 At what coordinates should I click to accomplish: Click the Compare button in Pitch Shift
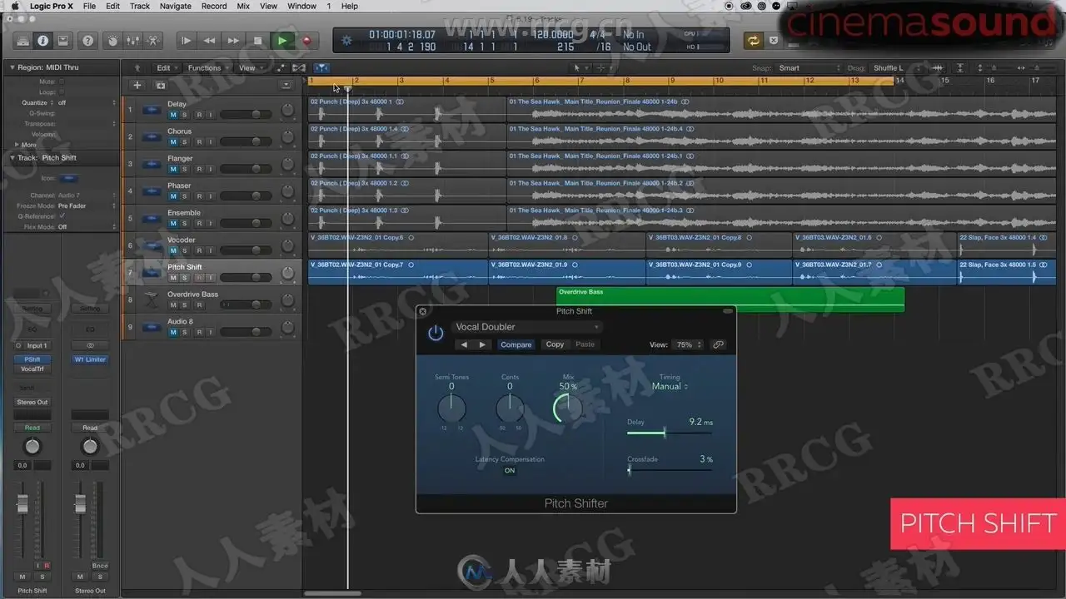[x=516, y=344]
